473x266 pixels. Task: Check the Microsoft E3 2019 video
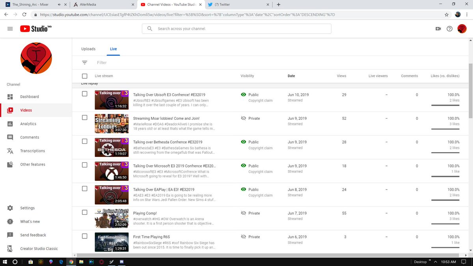click(x=85, y=165)
